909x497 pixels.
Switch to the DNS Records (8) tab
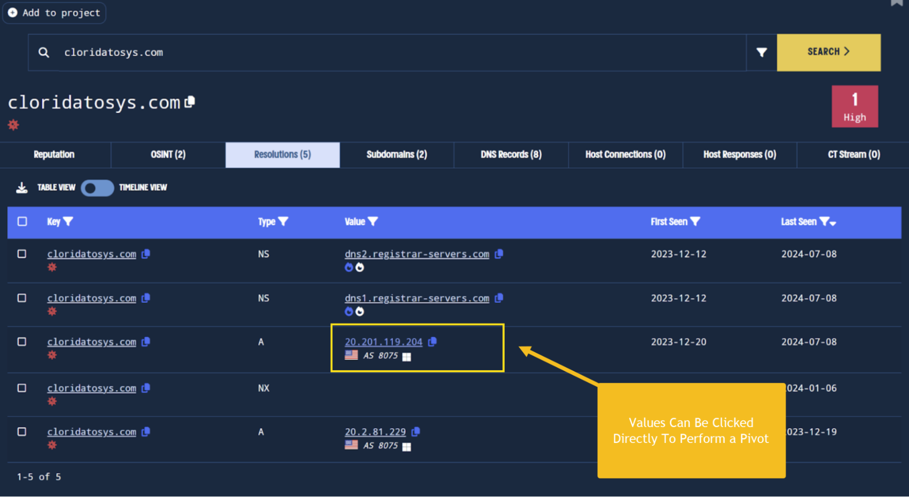511,155
